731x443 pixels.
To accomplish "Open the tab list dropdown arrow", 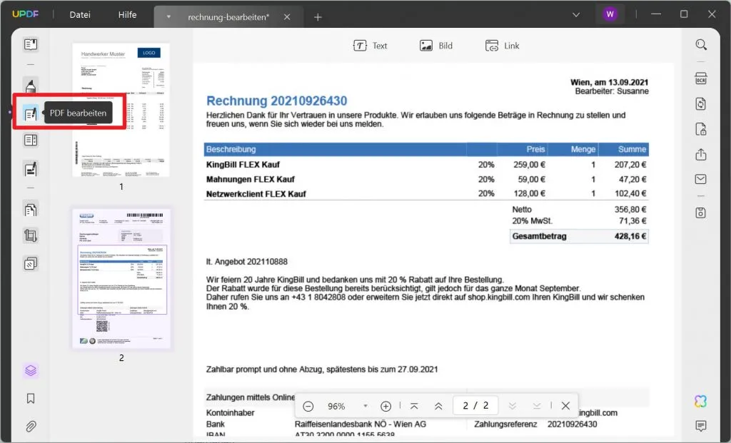I will coord(168,16).
